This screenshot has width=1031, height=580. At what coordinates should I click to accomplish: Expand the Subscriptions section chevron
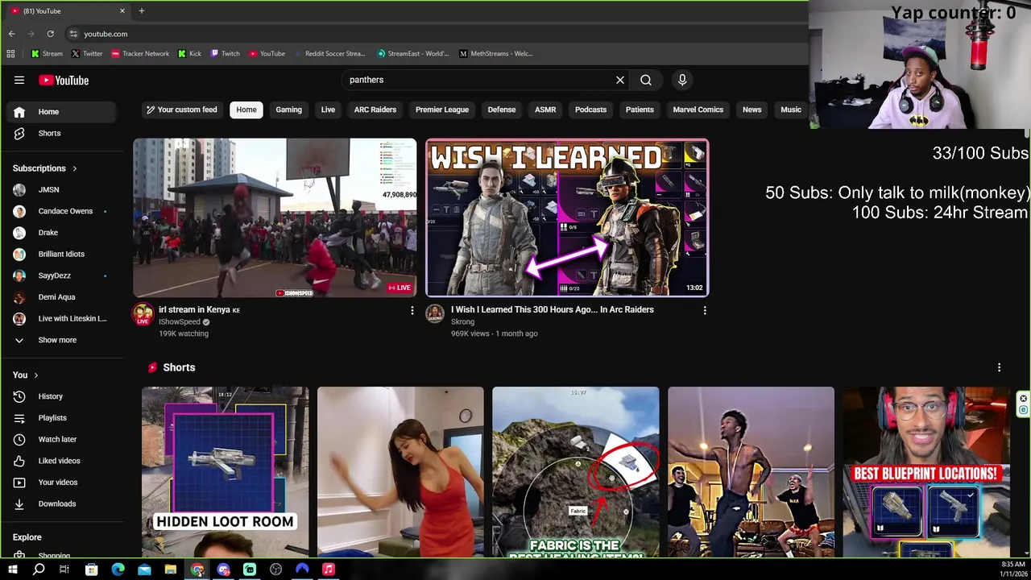point(74,168)
